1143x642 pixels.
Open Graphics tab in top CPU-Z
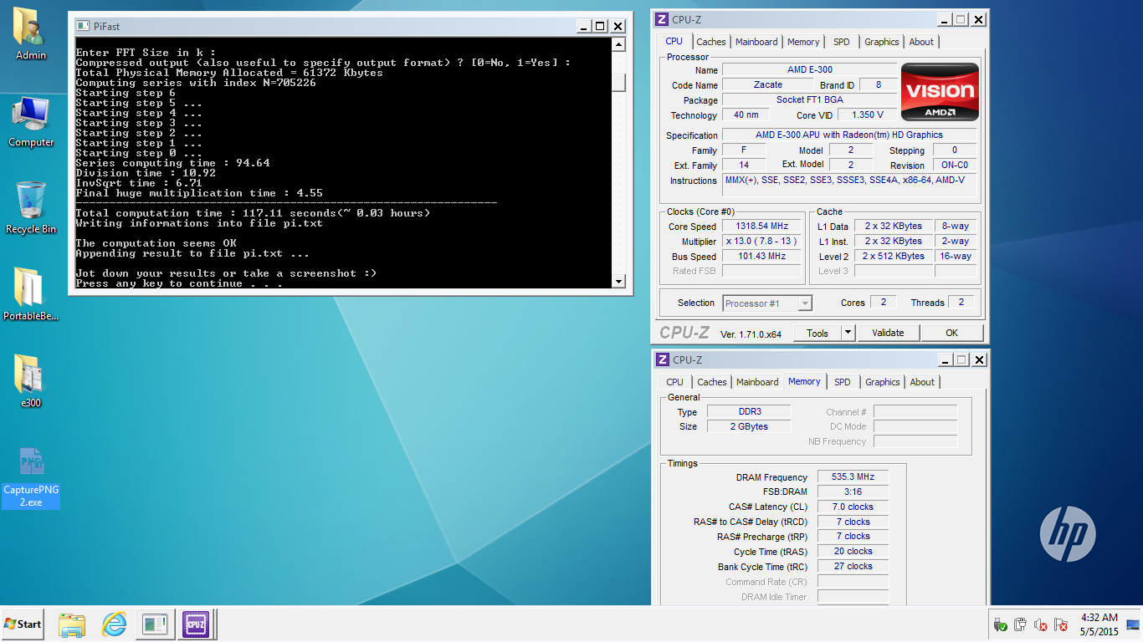882,42
